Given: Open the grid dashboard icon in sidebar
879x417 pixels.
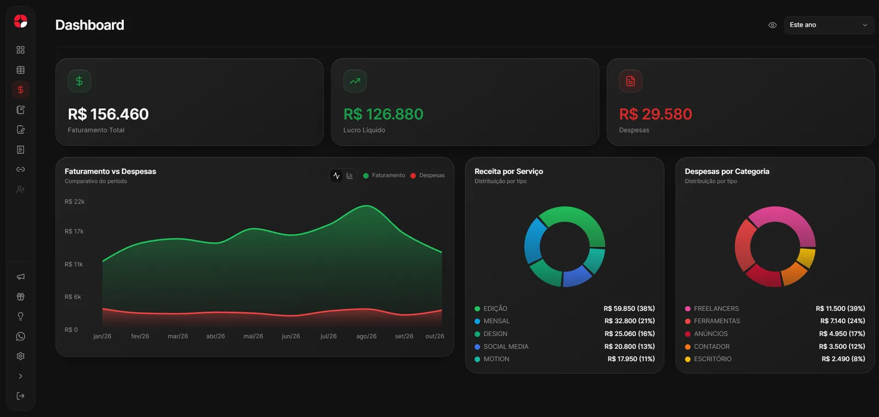Looking at the screenshot, I should point(20,50).
